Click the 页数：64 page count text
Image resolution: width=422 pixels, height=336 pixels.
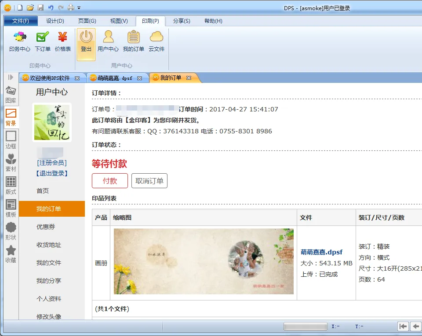[372, 279]
